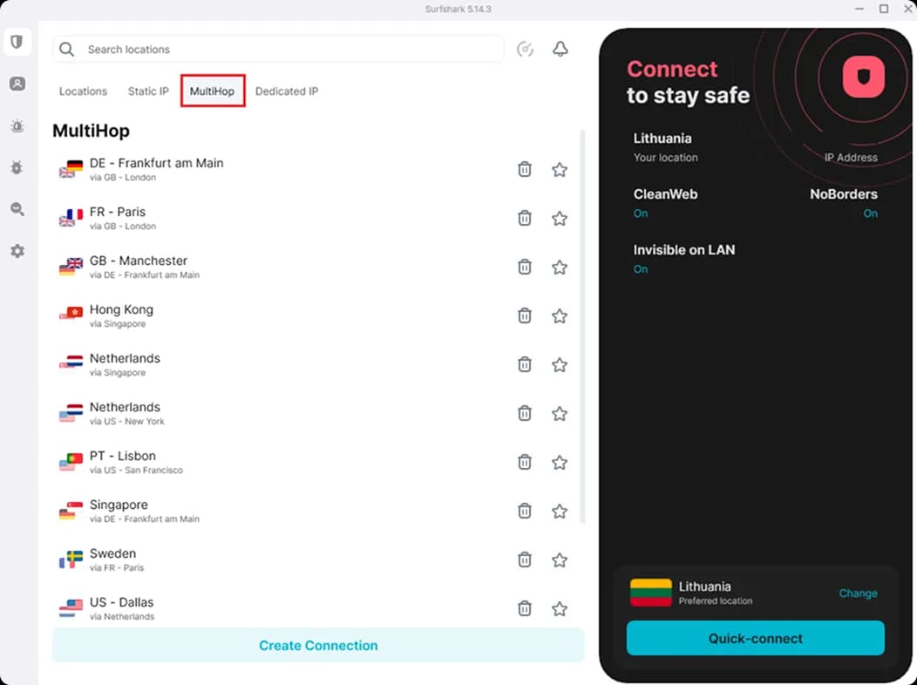Screen dimensions: 917x685
Task: Open the Antivirus section in sidebar
Action: tap(17, 167)
